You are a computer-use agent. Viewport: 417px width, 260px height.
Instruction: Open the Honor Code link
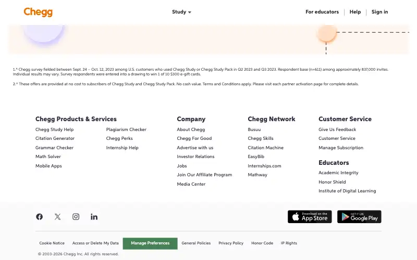click(262, 243)
